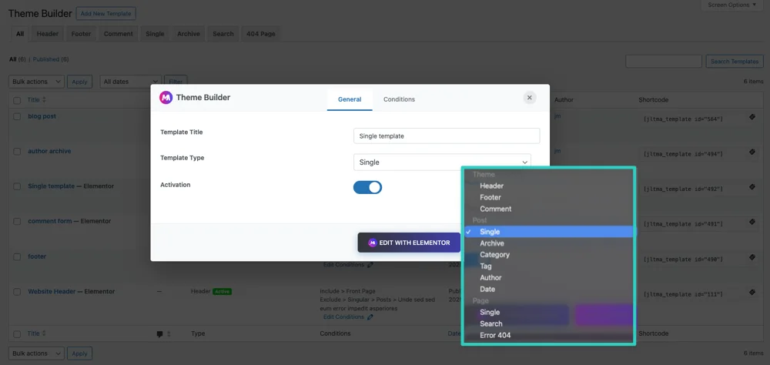Screen dimensions: 770x365
Task: Click the shortcode copy icon for id 491
Action: pos(752,222)
